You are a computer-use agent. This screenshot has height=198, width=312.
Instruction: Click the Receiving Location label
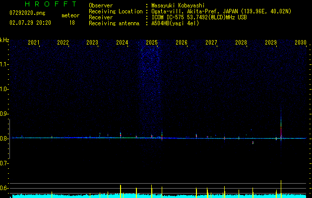coord(116,11)
